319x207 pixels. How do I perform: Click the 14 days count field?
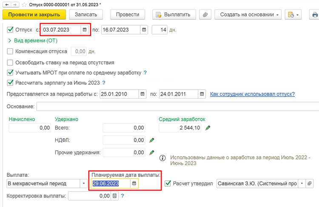[x=159, y=30]
